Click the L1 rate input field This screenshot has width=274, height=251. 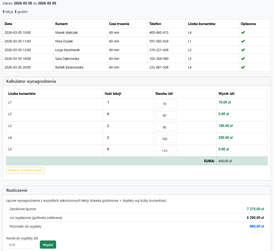click(x=166, y=104)
